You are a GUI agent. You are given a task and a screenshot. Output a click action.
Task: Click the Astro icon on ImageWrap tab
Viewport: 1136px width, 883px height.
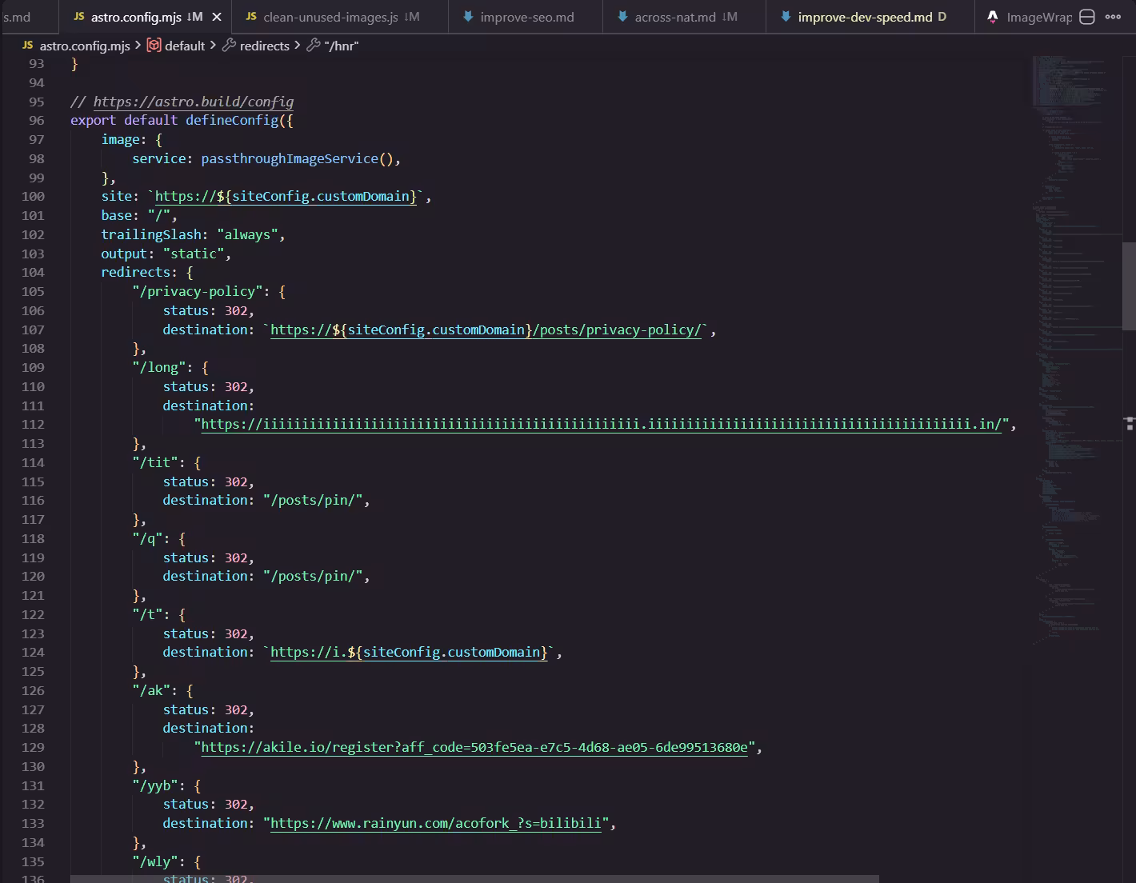pyautogui.click(x=993, y=17)
